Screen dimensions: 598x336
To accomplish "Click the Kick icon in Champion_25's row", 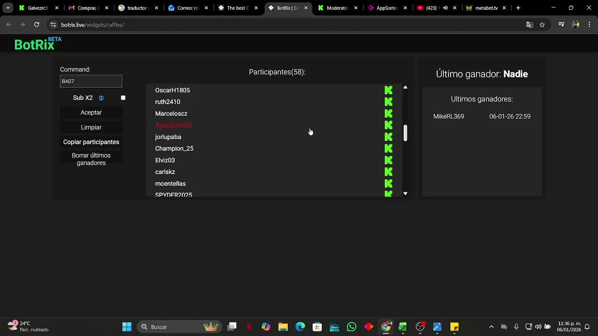I will 388,148.
